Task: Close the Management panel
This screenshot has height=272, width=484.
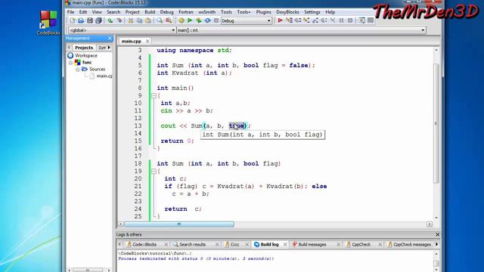Action: pyautogui.click(x=110, y=38)
